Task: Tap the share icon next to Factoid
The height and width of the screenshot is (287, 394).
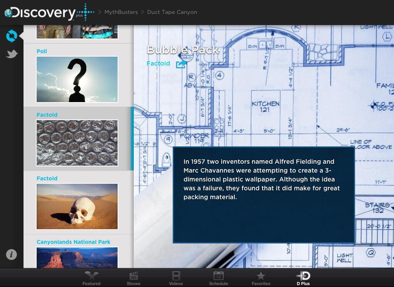Action: point(181,64)
